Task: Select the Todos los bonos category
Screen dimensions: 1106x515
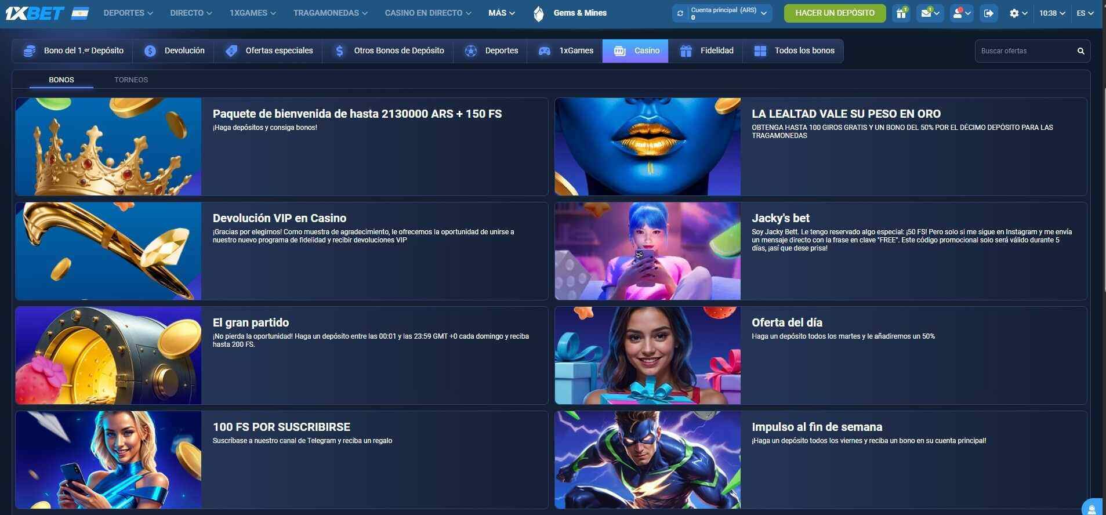Action: (x=793, y=51)
